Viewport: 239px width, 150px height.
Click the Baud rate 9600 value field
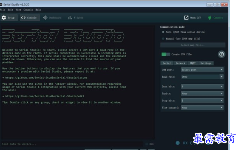(x=200, y=77)
